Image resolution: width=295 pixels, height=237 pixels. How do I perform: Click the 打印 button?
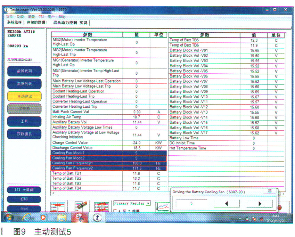(x=24, y=199)
